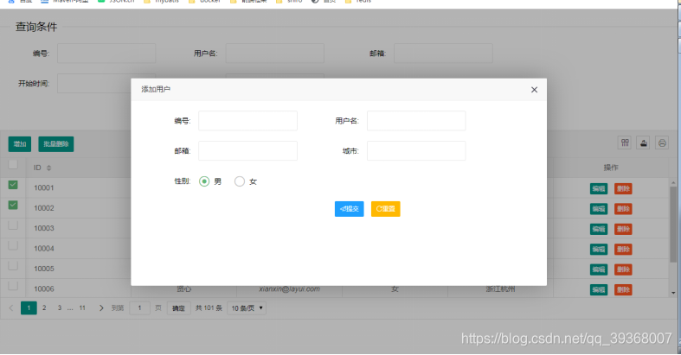Click 删除 for row 10005
This screenshot has height=355, width=681.
[623, 269]
